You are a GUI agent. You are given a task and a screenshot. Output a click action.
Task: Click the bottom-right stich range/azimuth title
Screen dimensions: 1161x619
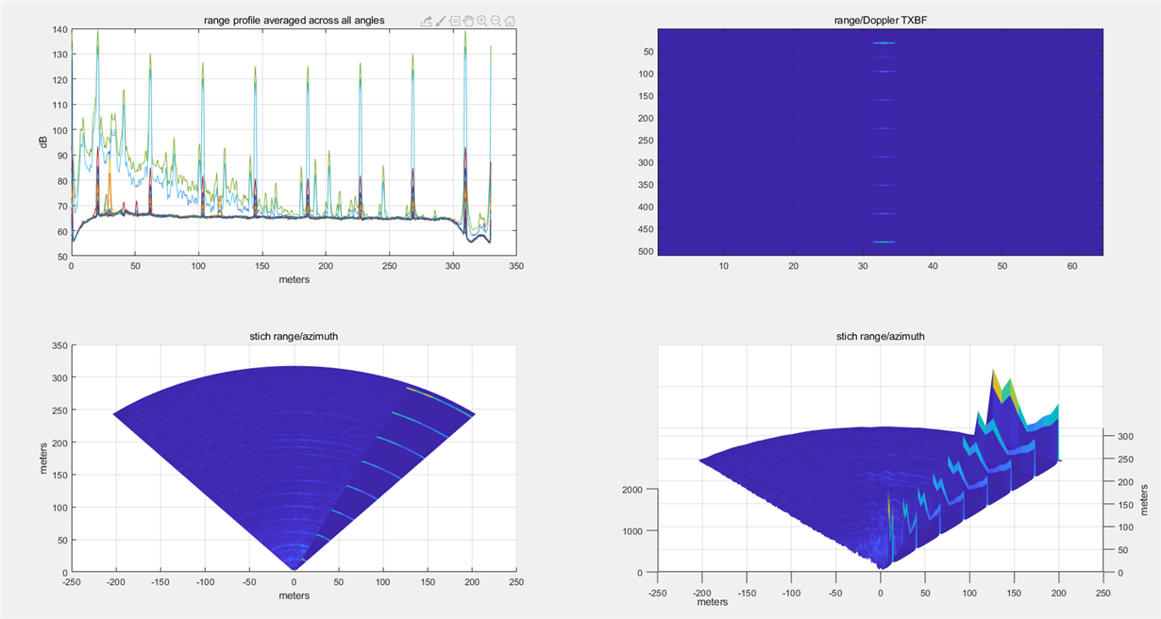[x=880, y=336]
